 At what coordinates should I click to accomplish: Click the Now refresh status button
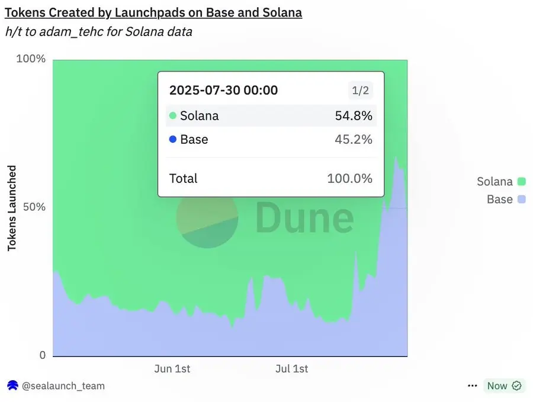[505, 385]
